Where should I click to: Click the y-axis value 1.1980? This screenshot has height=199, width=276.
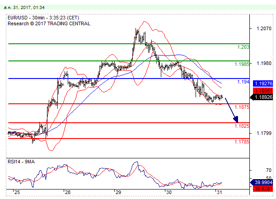[x=264, y=63]
